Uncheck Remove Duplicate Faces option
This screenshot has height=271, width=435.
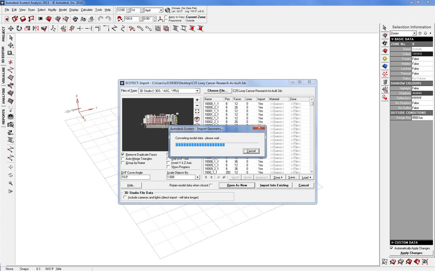click(x=123, y=154)
